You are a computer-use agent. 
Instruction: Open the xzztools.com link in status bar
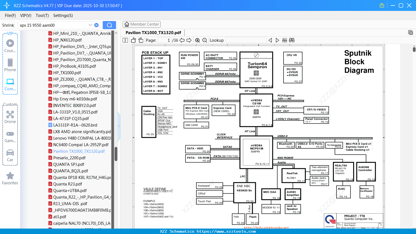[226, 231]
